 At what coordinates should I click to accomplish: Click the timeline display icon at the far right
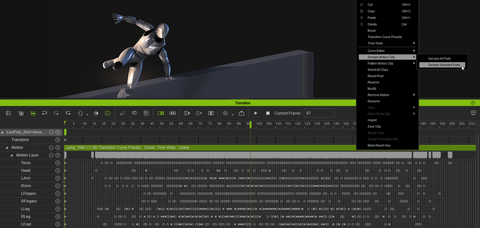[x=473, y=113]
